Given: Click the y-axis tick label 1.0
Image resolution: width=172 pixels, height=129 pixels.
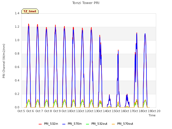Looking at the screenshot, I should [x=17, y=40].
